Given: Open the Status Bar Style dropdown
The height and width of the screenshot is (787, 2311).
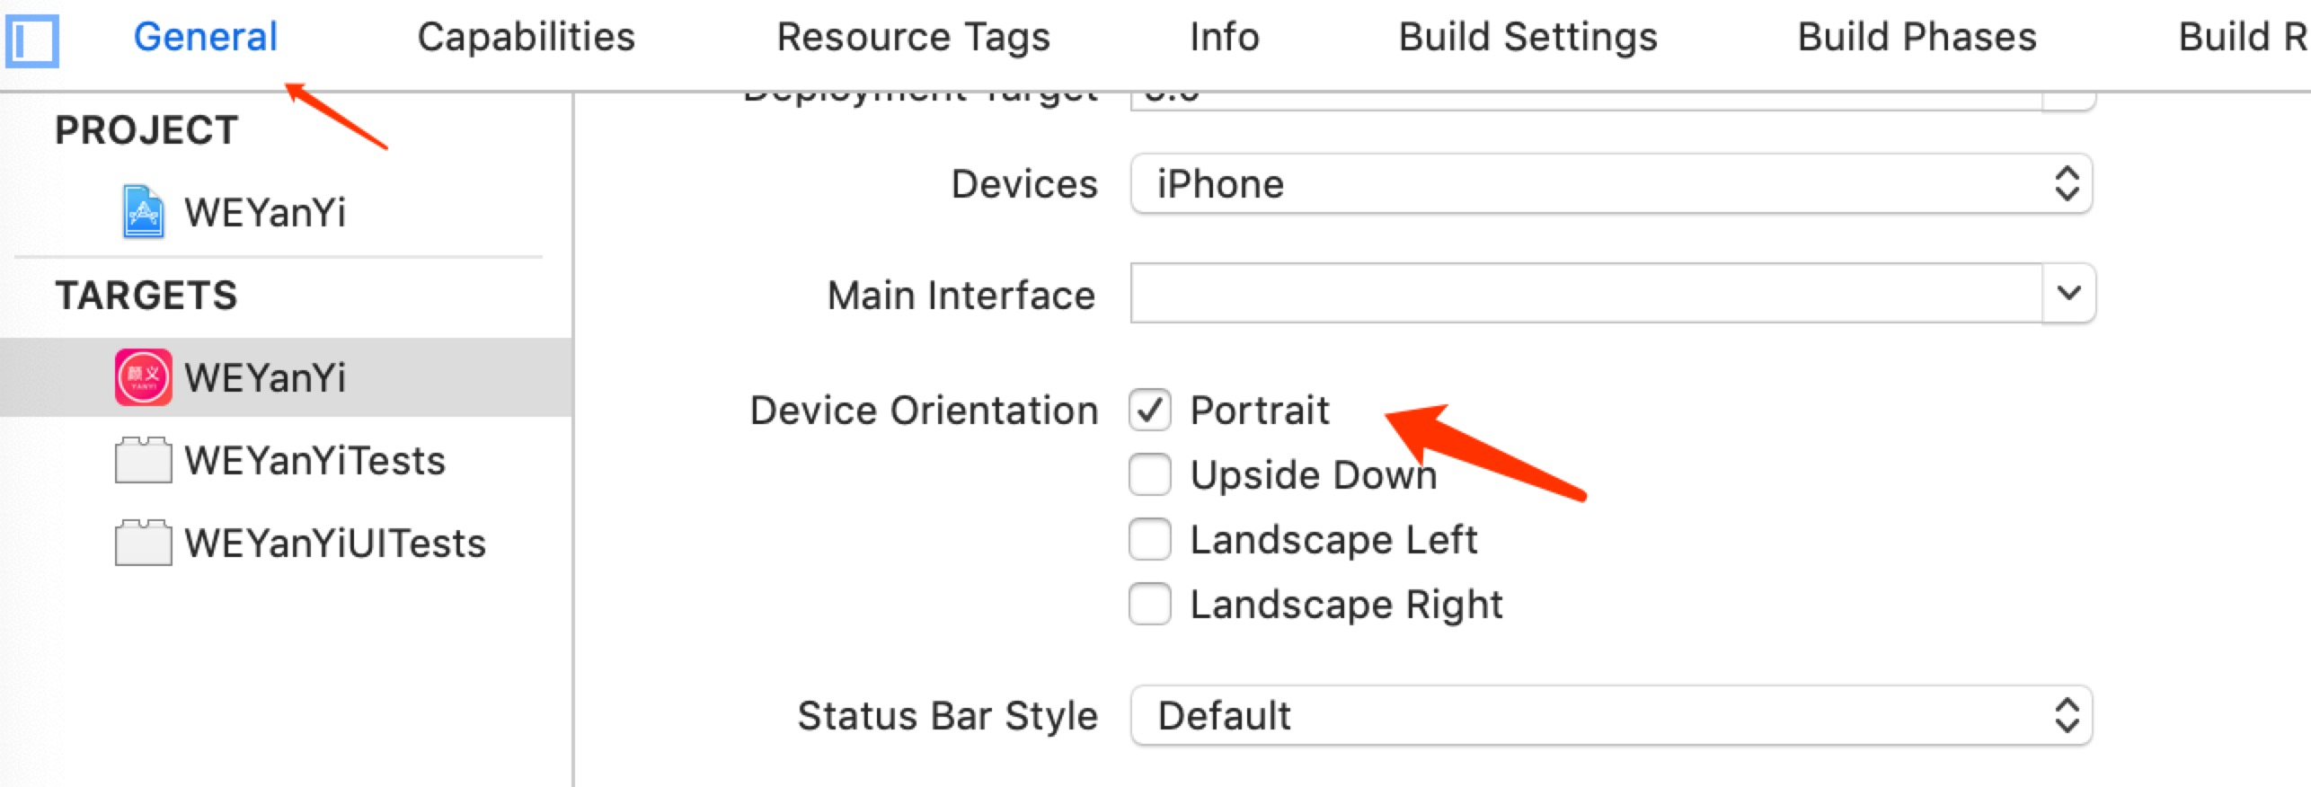Looking at the screenshot, I should 1611,716.
